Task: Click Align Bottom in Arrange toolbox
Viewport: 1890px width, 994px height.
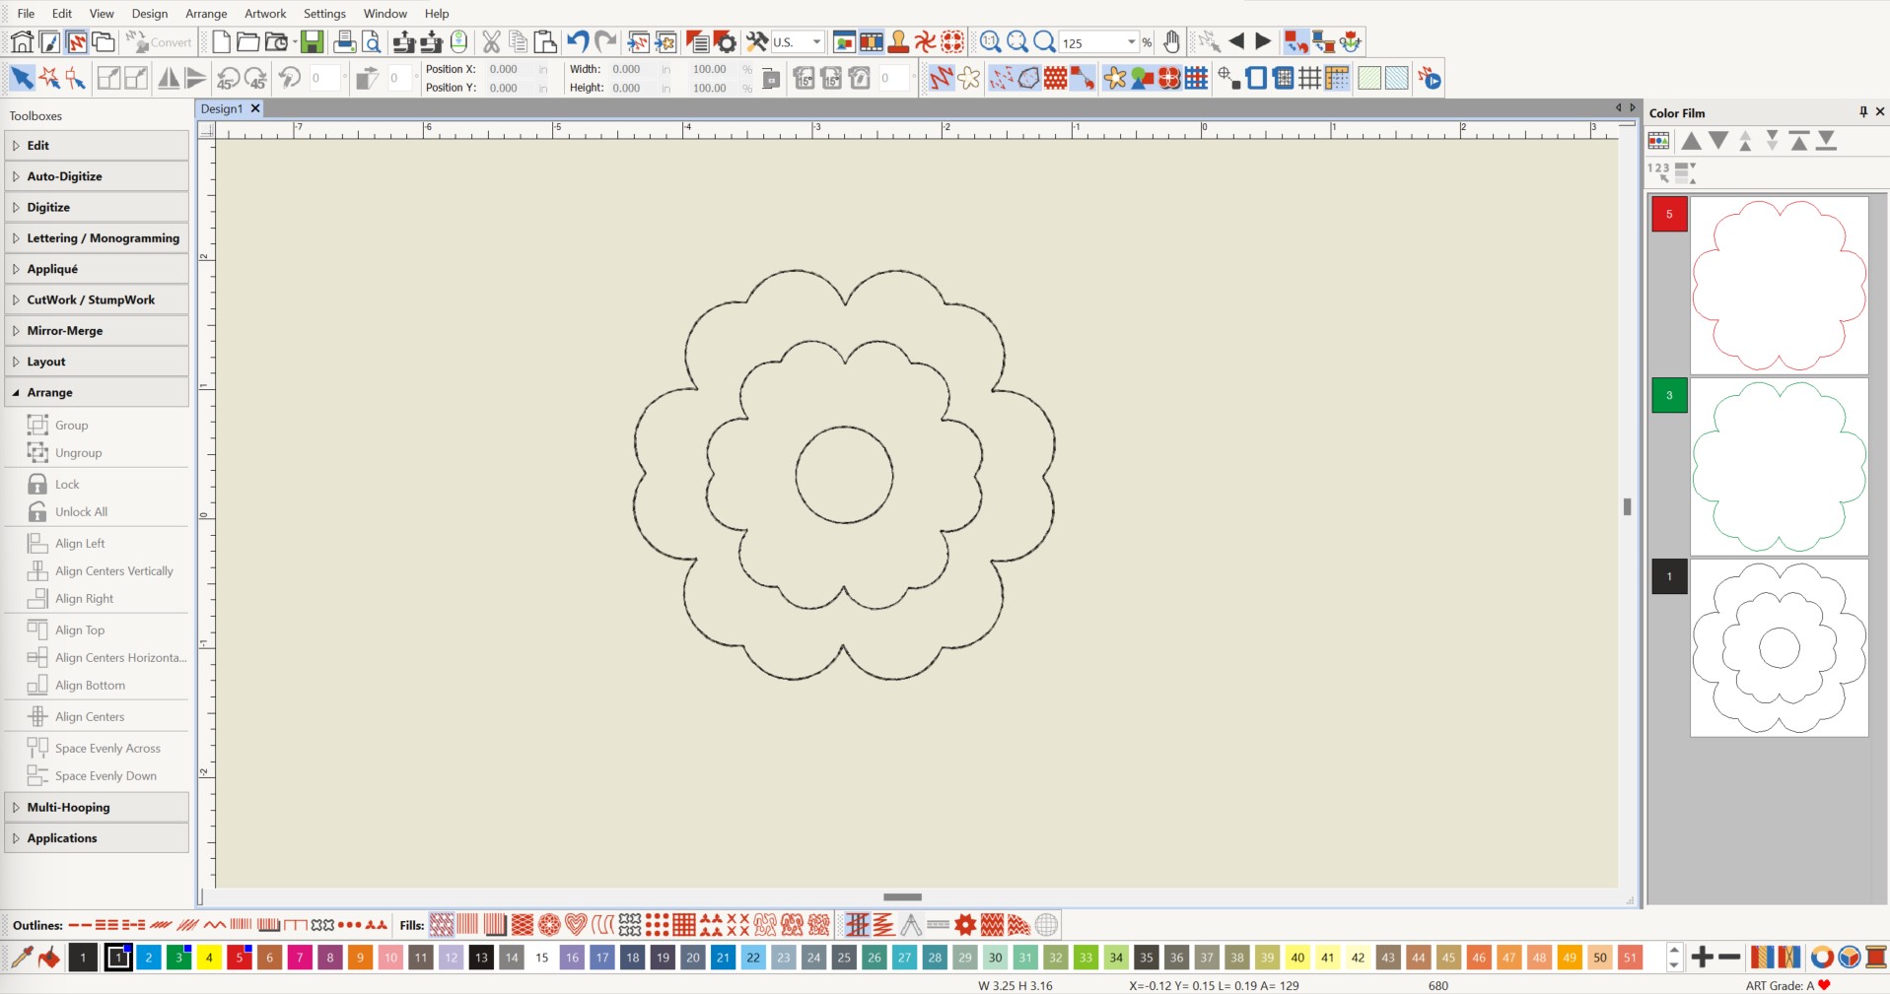Action: pyautogui.click(x=90, y=685)
